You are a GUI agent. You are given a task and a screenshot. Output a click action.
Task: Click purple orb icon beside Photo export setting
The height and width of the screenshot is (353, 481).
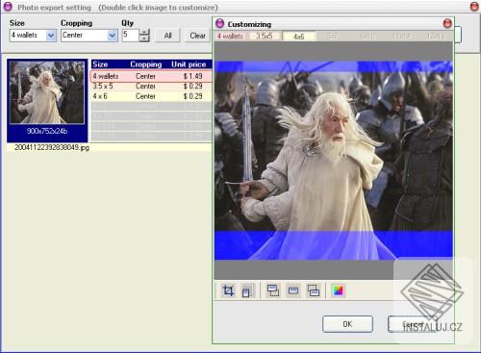coord(8,7)
